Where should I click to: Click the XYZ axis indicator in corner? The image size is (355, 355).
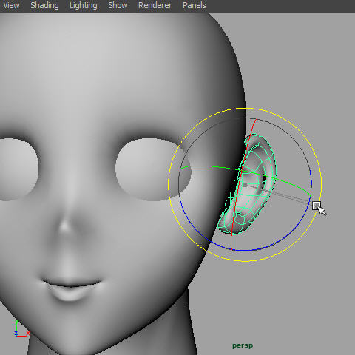(x=21, y=329)
